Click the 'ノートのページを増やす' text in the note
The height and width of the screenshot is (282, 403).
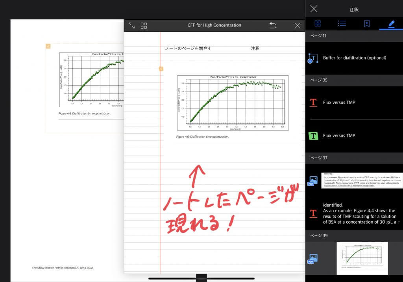(x=188, y=49)
